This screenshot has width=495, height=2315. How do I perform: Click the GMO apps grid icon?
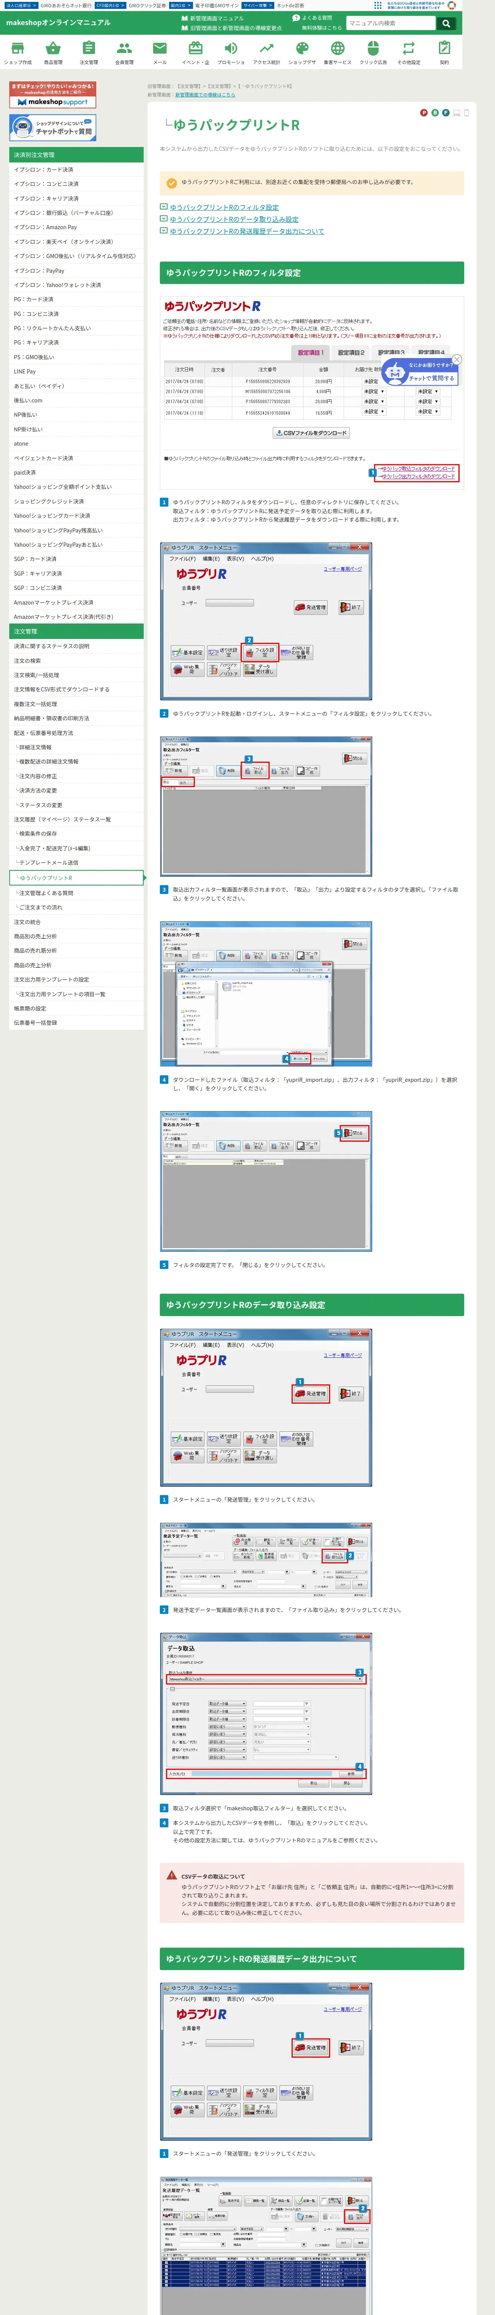[x=378, y=5]
